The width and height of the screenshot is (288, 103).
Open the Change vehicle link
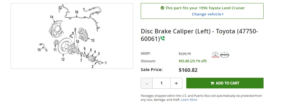[208, 14]
